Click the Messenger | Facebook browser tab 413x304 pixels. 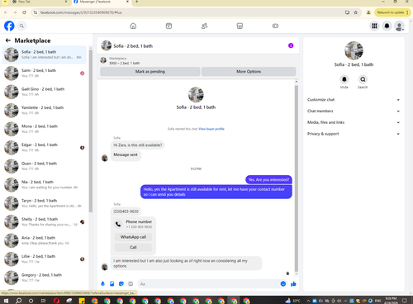click(101, 2)
